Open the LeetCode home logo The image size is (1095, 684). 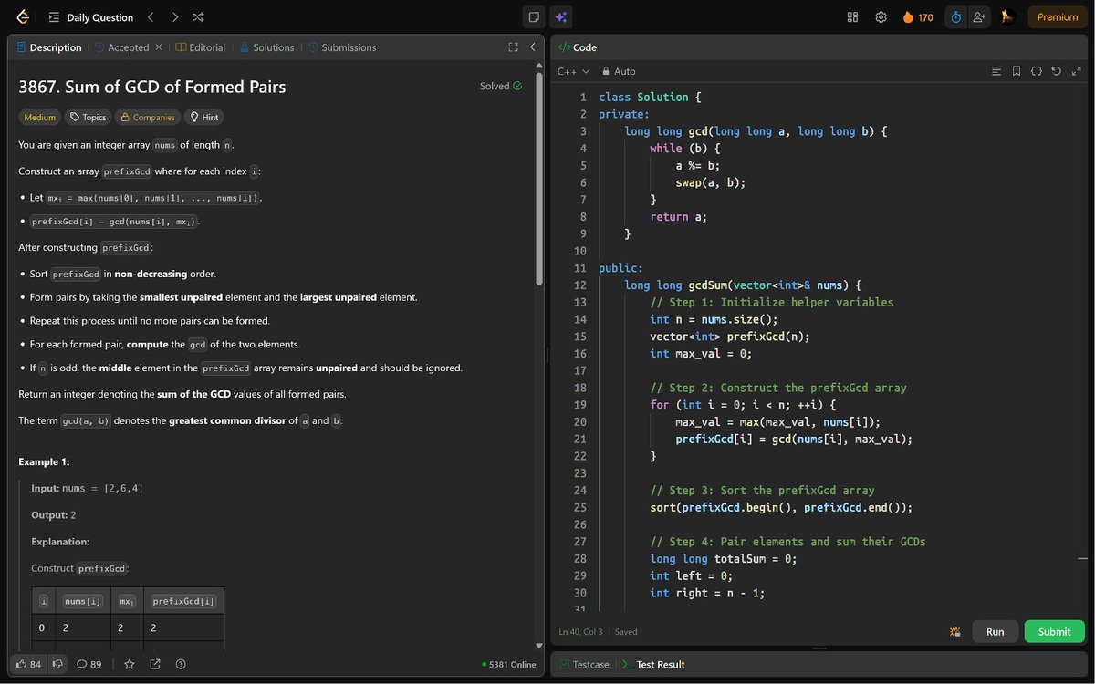(23, 16)
